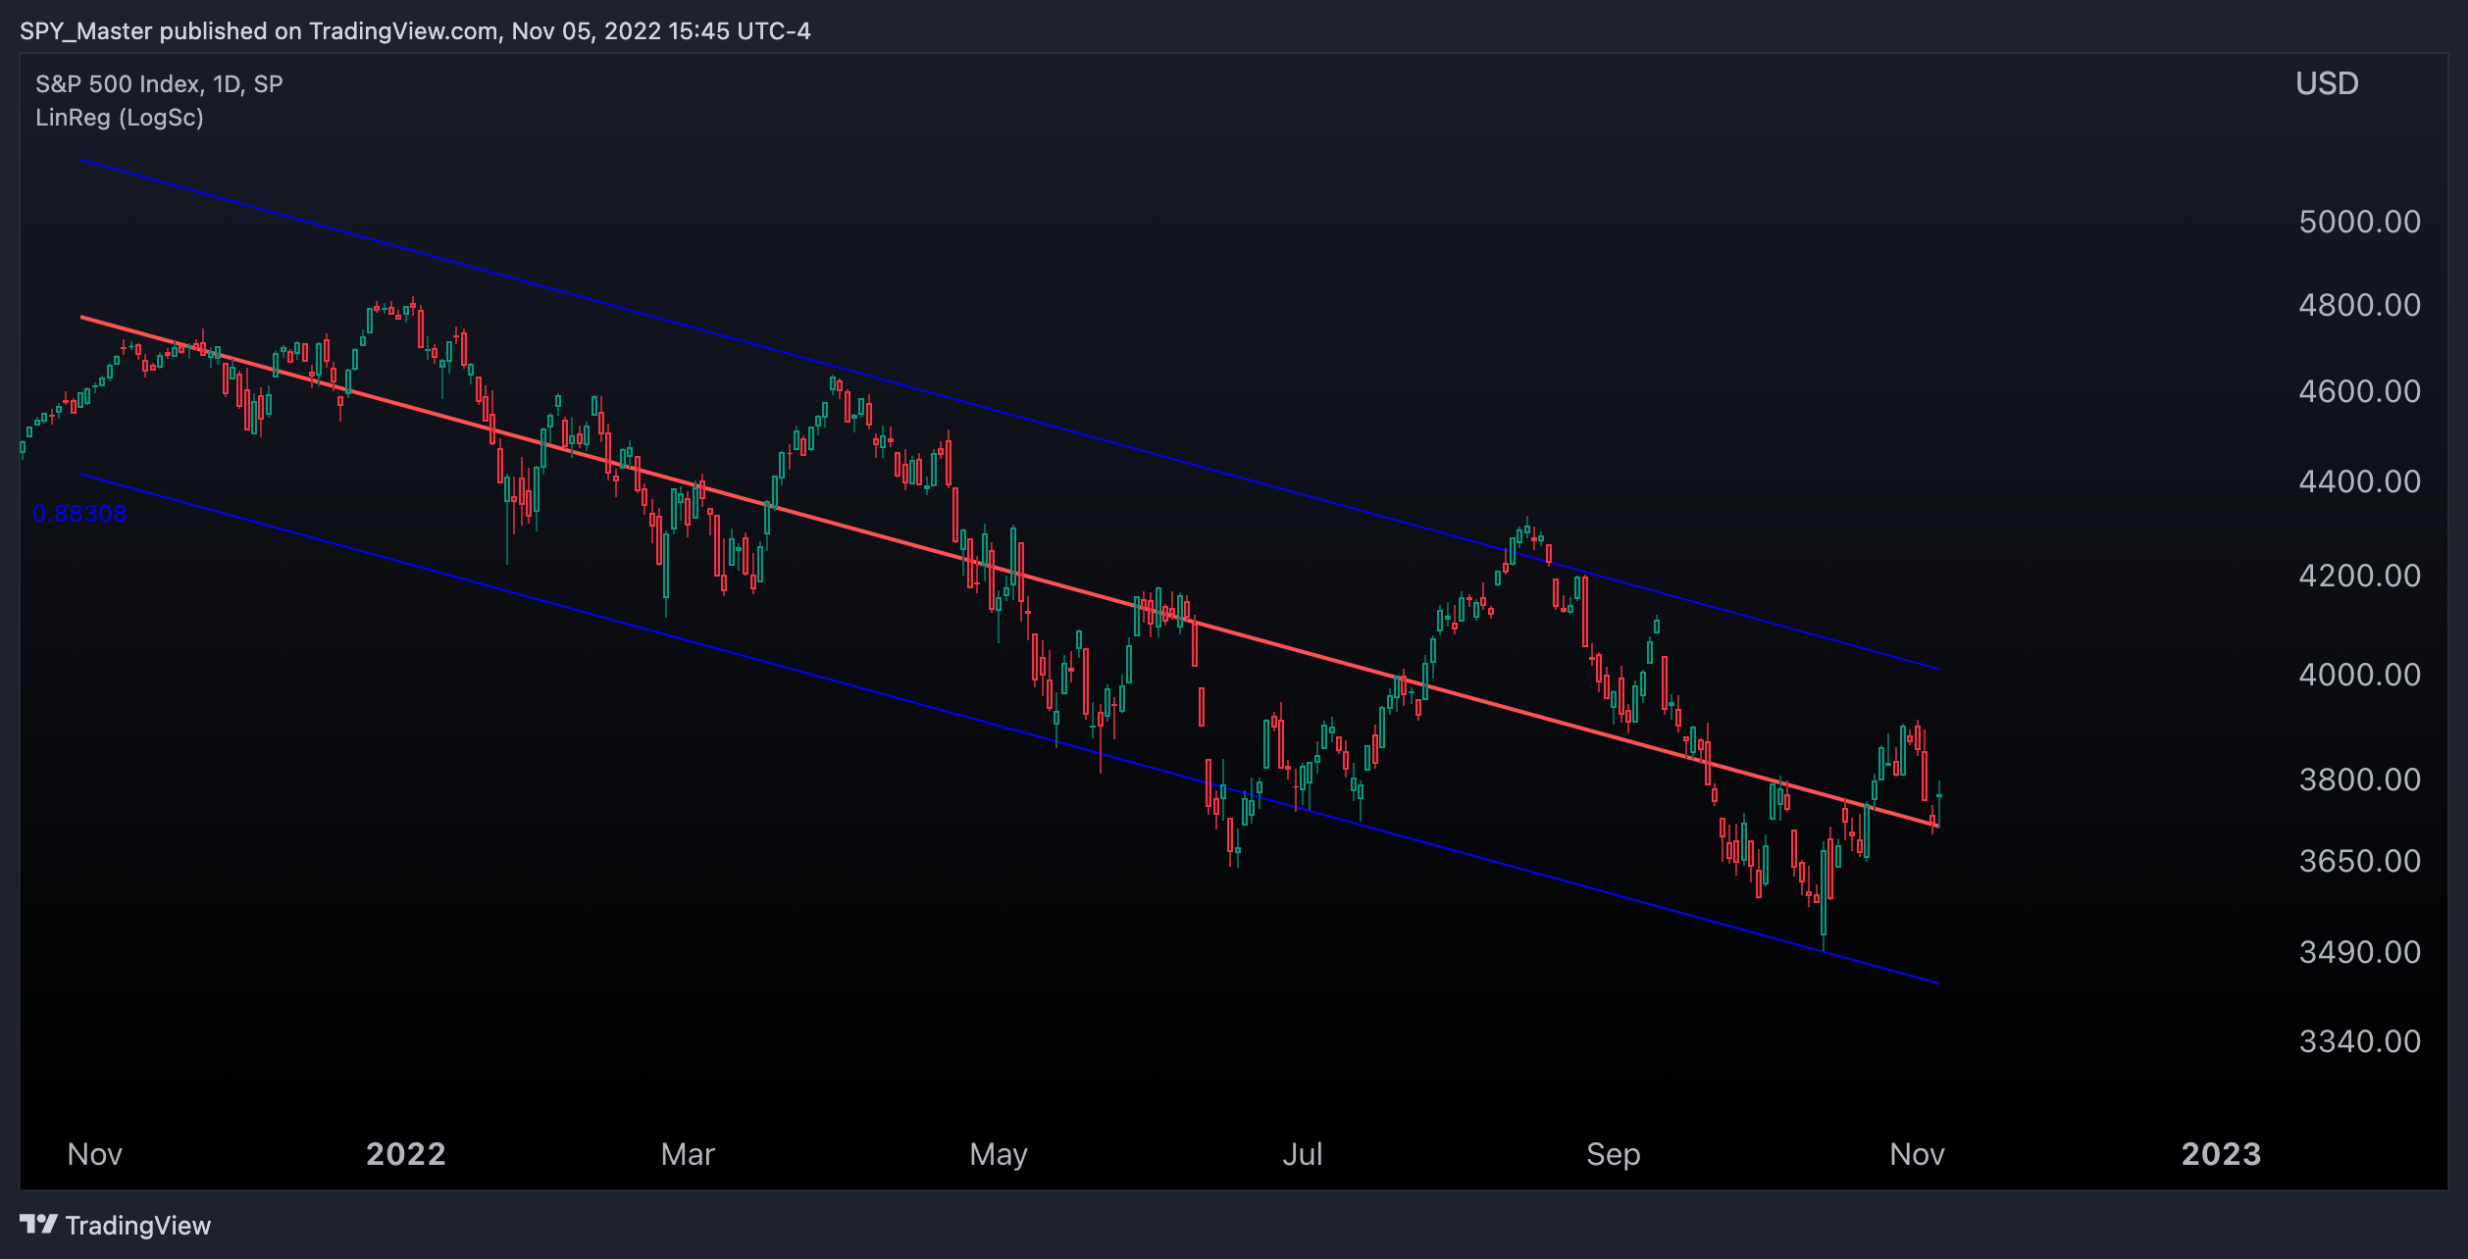Click the 4400.00 price axis label
Image resolution: width=2468 pixels, height=1259 pixels.
[2359, 481]
